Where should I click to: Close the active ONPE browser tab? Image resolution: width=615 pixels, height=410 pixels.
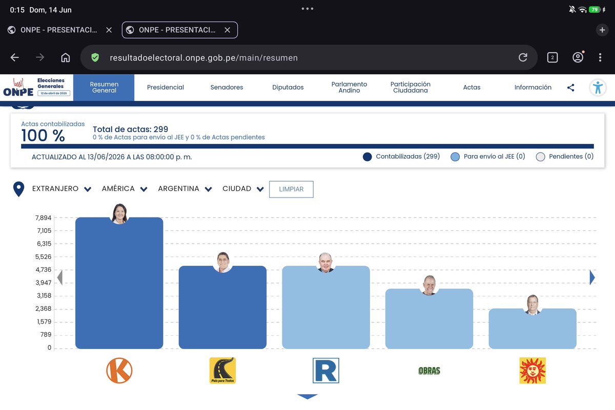(x=227, y=30)
